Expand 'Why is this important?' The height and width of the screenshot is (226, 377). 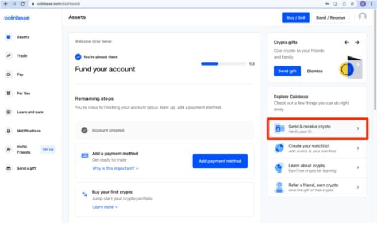(x=115, y=168)
